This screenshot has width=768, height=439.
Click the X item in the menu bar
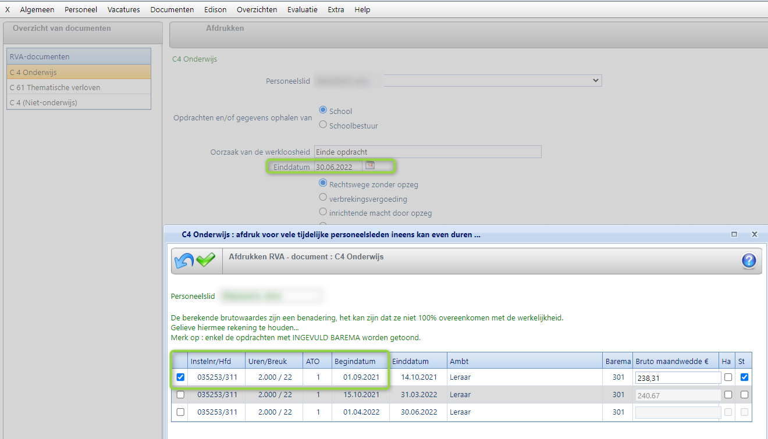[8, 9]
